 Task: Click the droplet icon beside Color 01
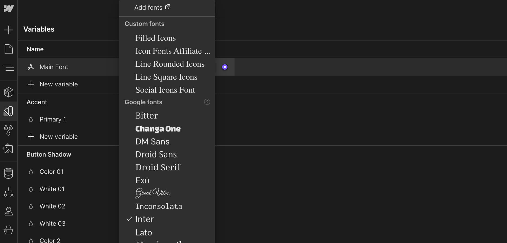[x=31, y=172]
